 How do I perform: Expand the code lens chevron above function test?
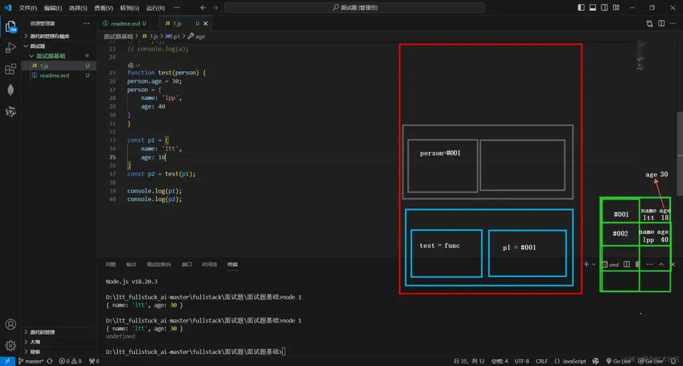138,65
